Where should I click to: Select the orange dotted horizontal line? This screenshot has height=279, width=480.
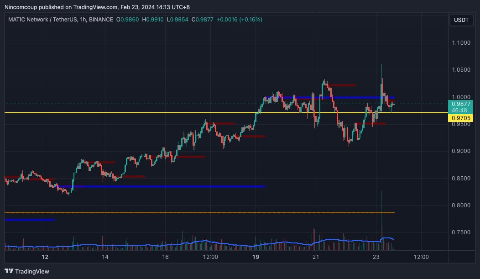pos(199,212)
